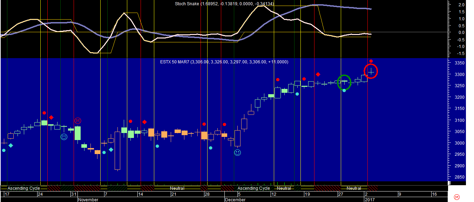The height and width of the screenshot is (202, 474).
Task: Click the date label 16 on the time axis
Action: point(434,194)
